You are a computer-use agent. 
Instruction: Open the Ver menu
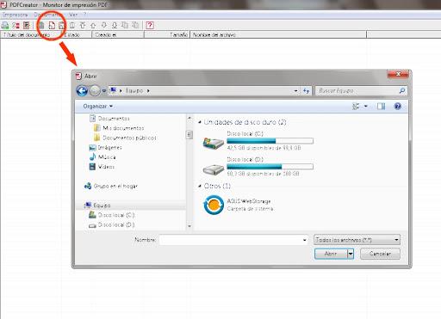[73, 15]
